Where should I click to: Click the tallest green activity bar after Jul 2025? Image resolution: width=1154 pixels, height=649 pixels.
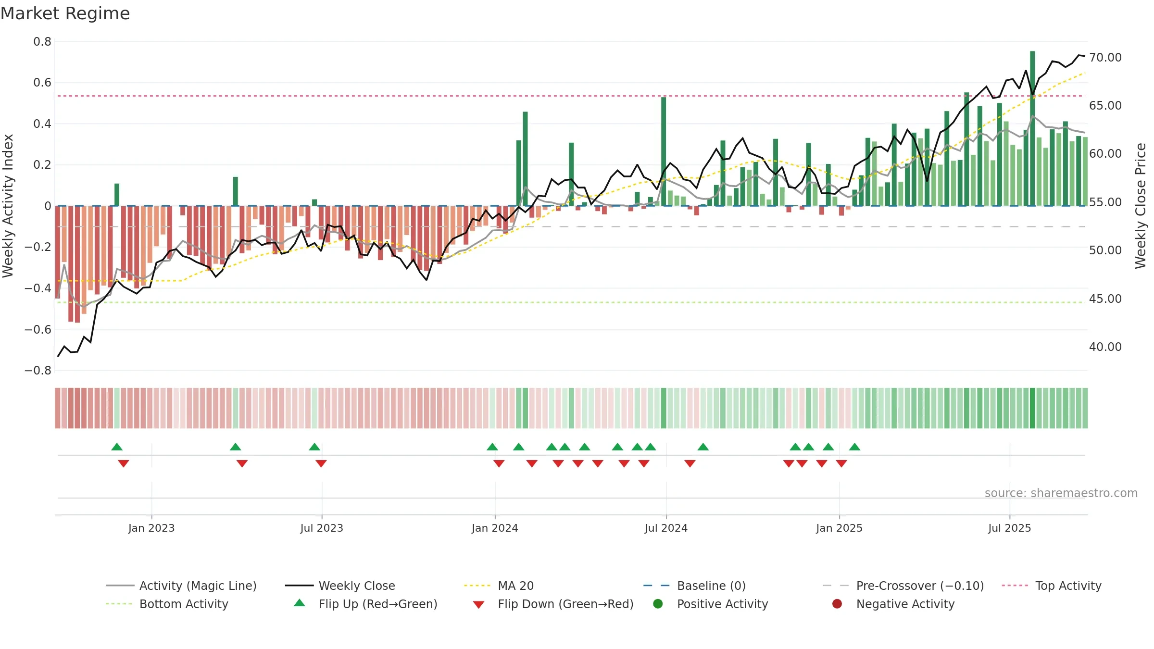pyautogui.click(x=1032, y=128)
